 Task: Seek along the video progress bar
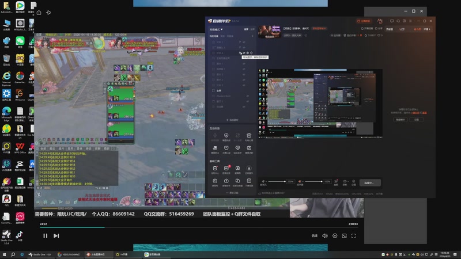(199, 227)
